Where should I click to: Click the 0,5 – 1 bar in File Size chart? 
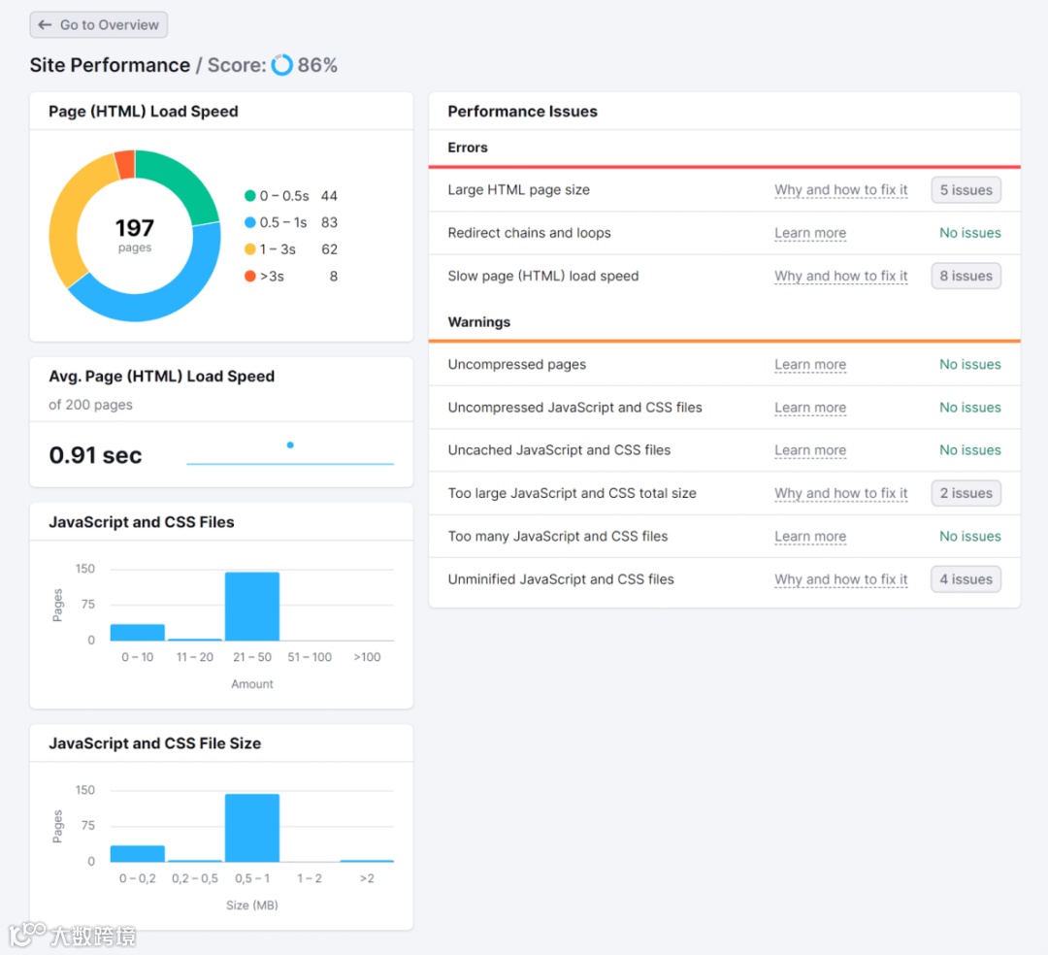pos(252,828)
